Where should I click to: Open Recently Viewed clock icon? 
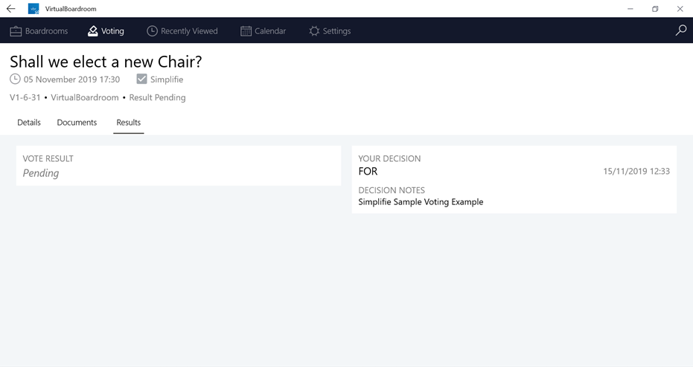[x=152, y=31]
